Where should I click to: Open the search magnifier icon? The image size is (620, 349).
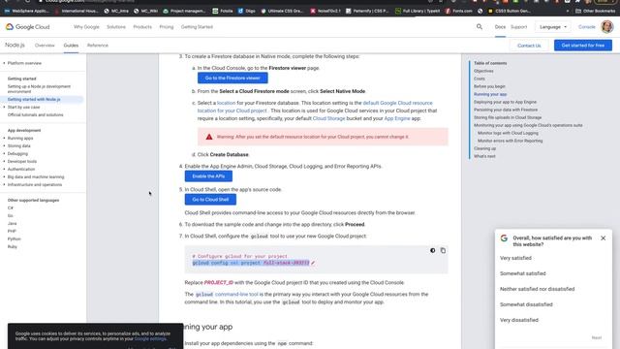tap(480, 27)
